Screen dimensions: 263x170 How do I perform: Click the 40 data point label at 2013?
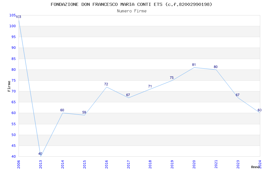(40, 154)
